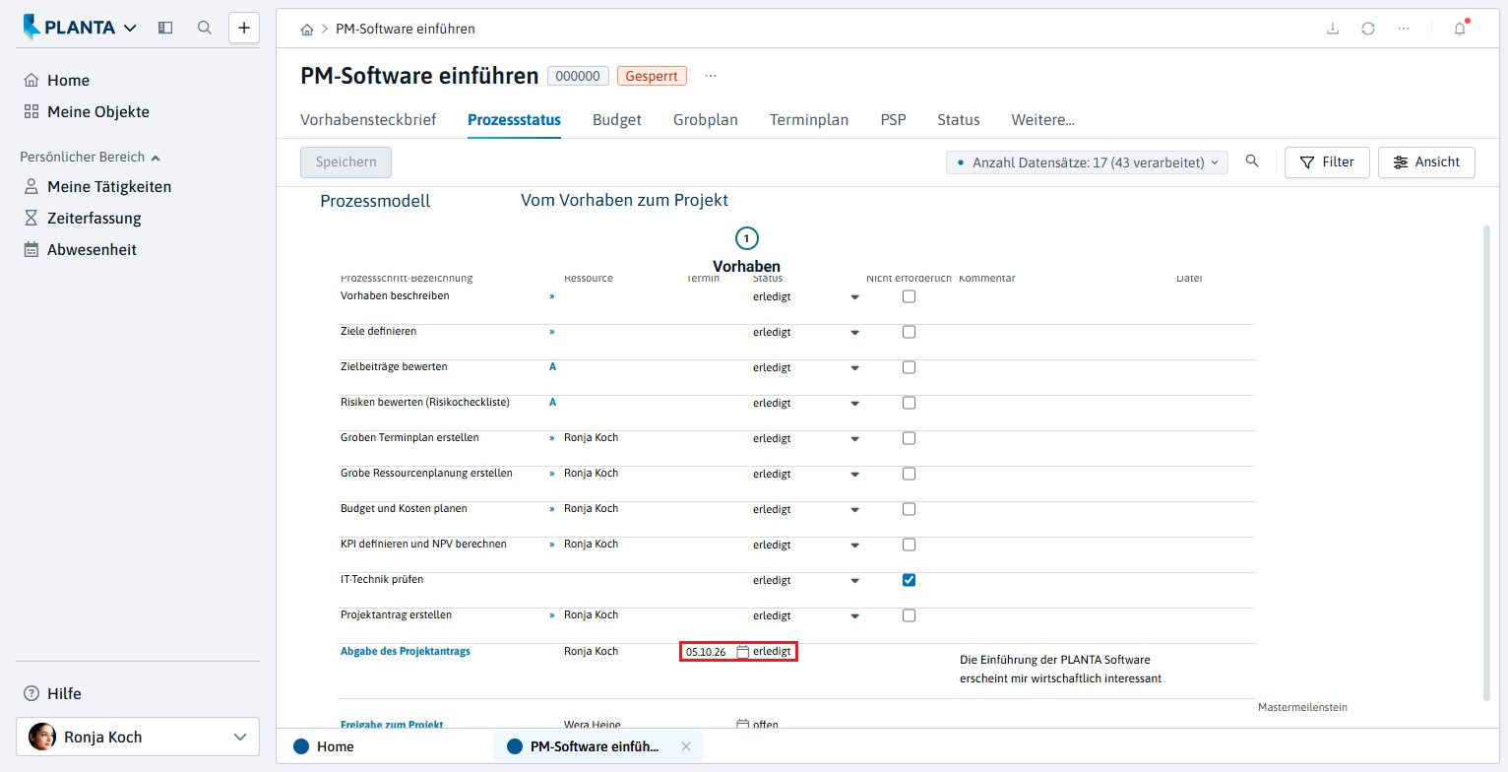Collapse the Persönlicher Bereich section
The height and width of the screenshot is (772, 1508).
(91, 157)
